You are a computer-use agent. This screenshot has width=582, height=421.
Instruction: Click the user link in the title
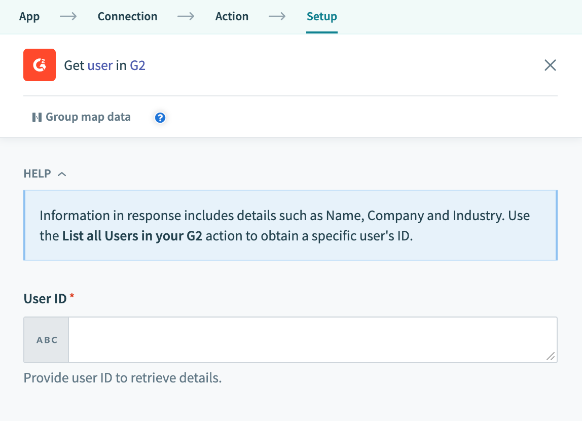(x=101, y=65)
